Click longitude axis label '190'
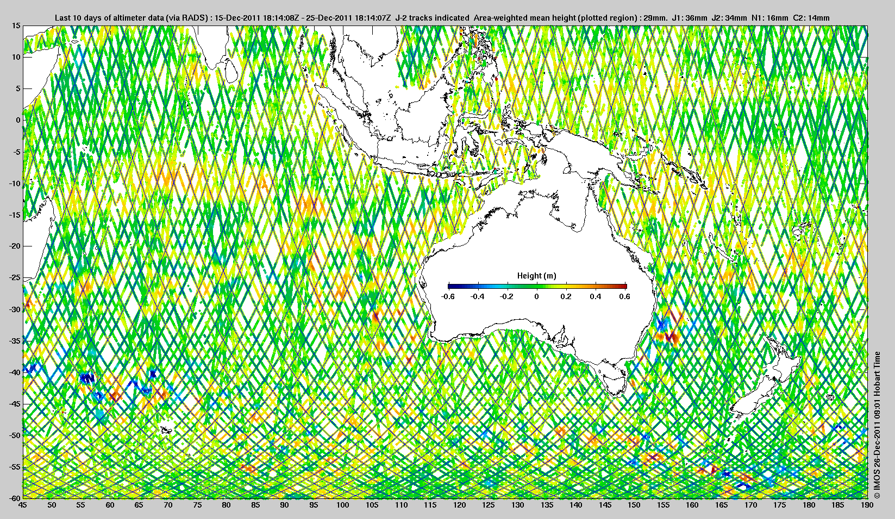 point(867,505)
